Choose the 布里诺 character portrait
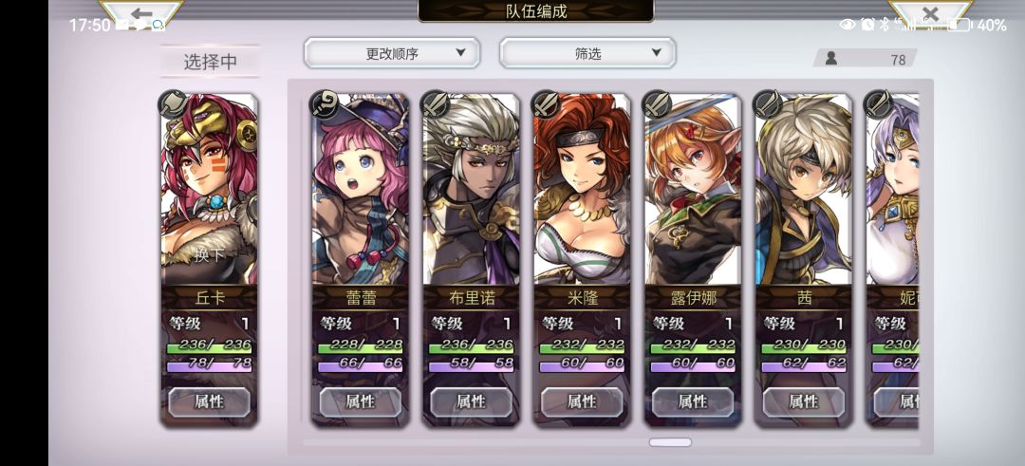This screenshot has height=466, width=1025. [x=472, y=190]
